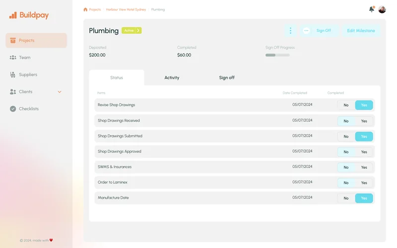Open Harbour View Hotel Sydney breadcrumb
The image size is (397, 248).
click(126, 9)
